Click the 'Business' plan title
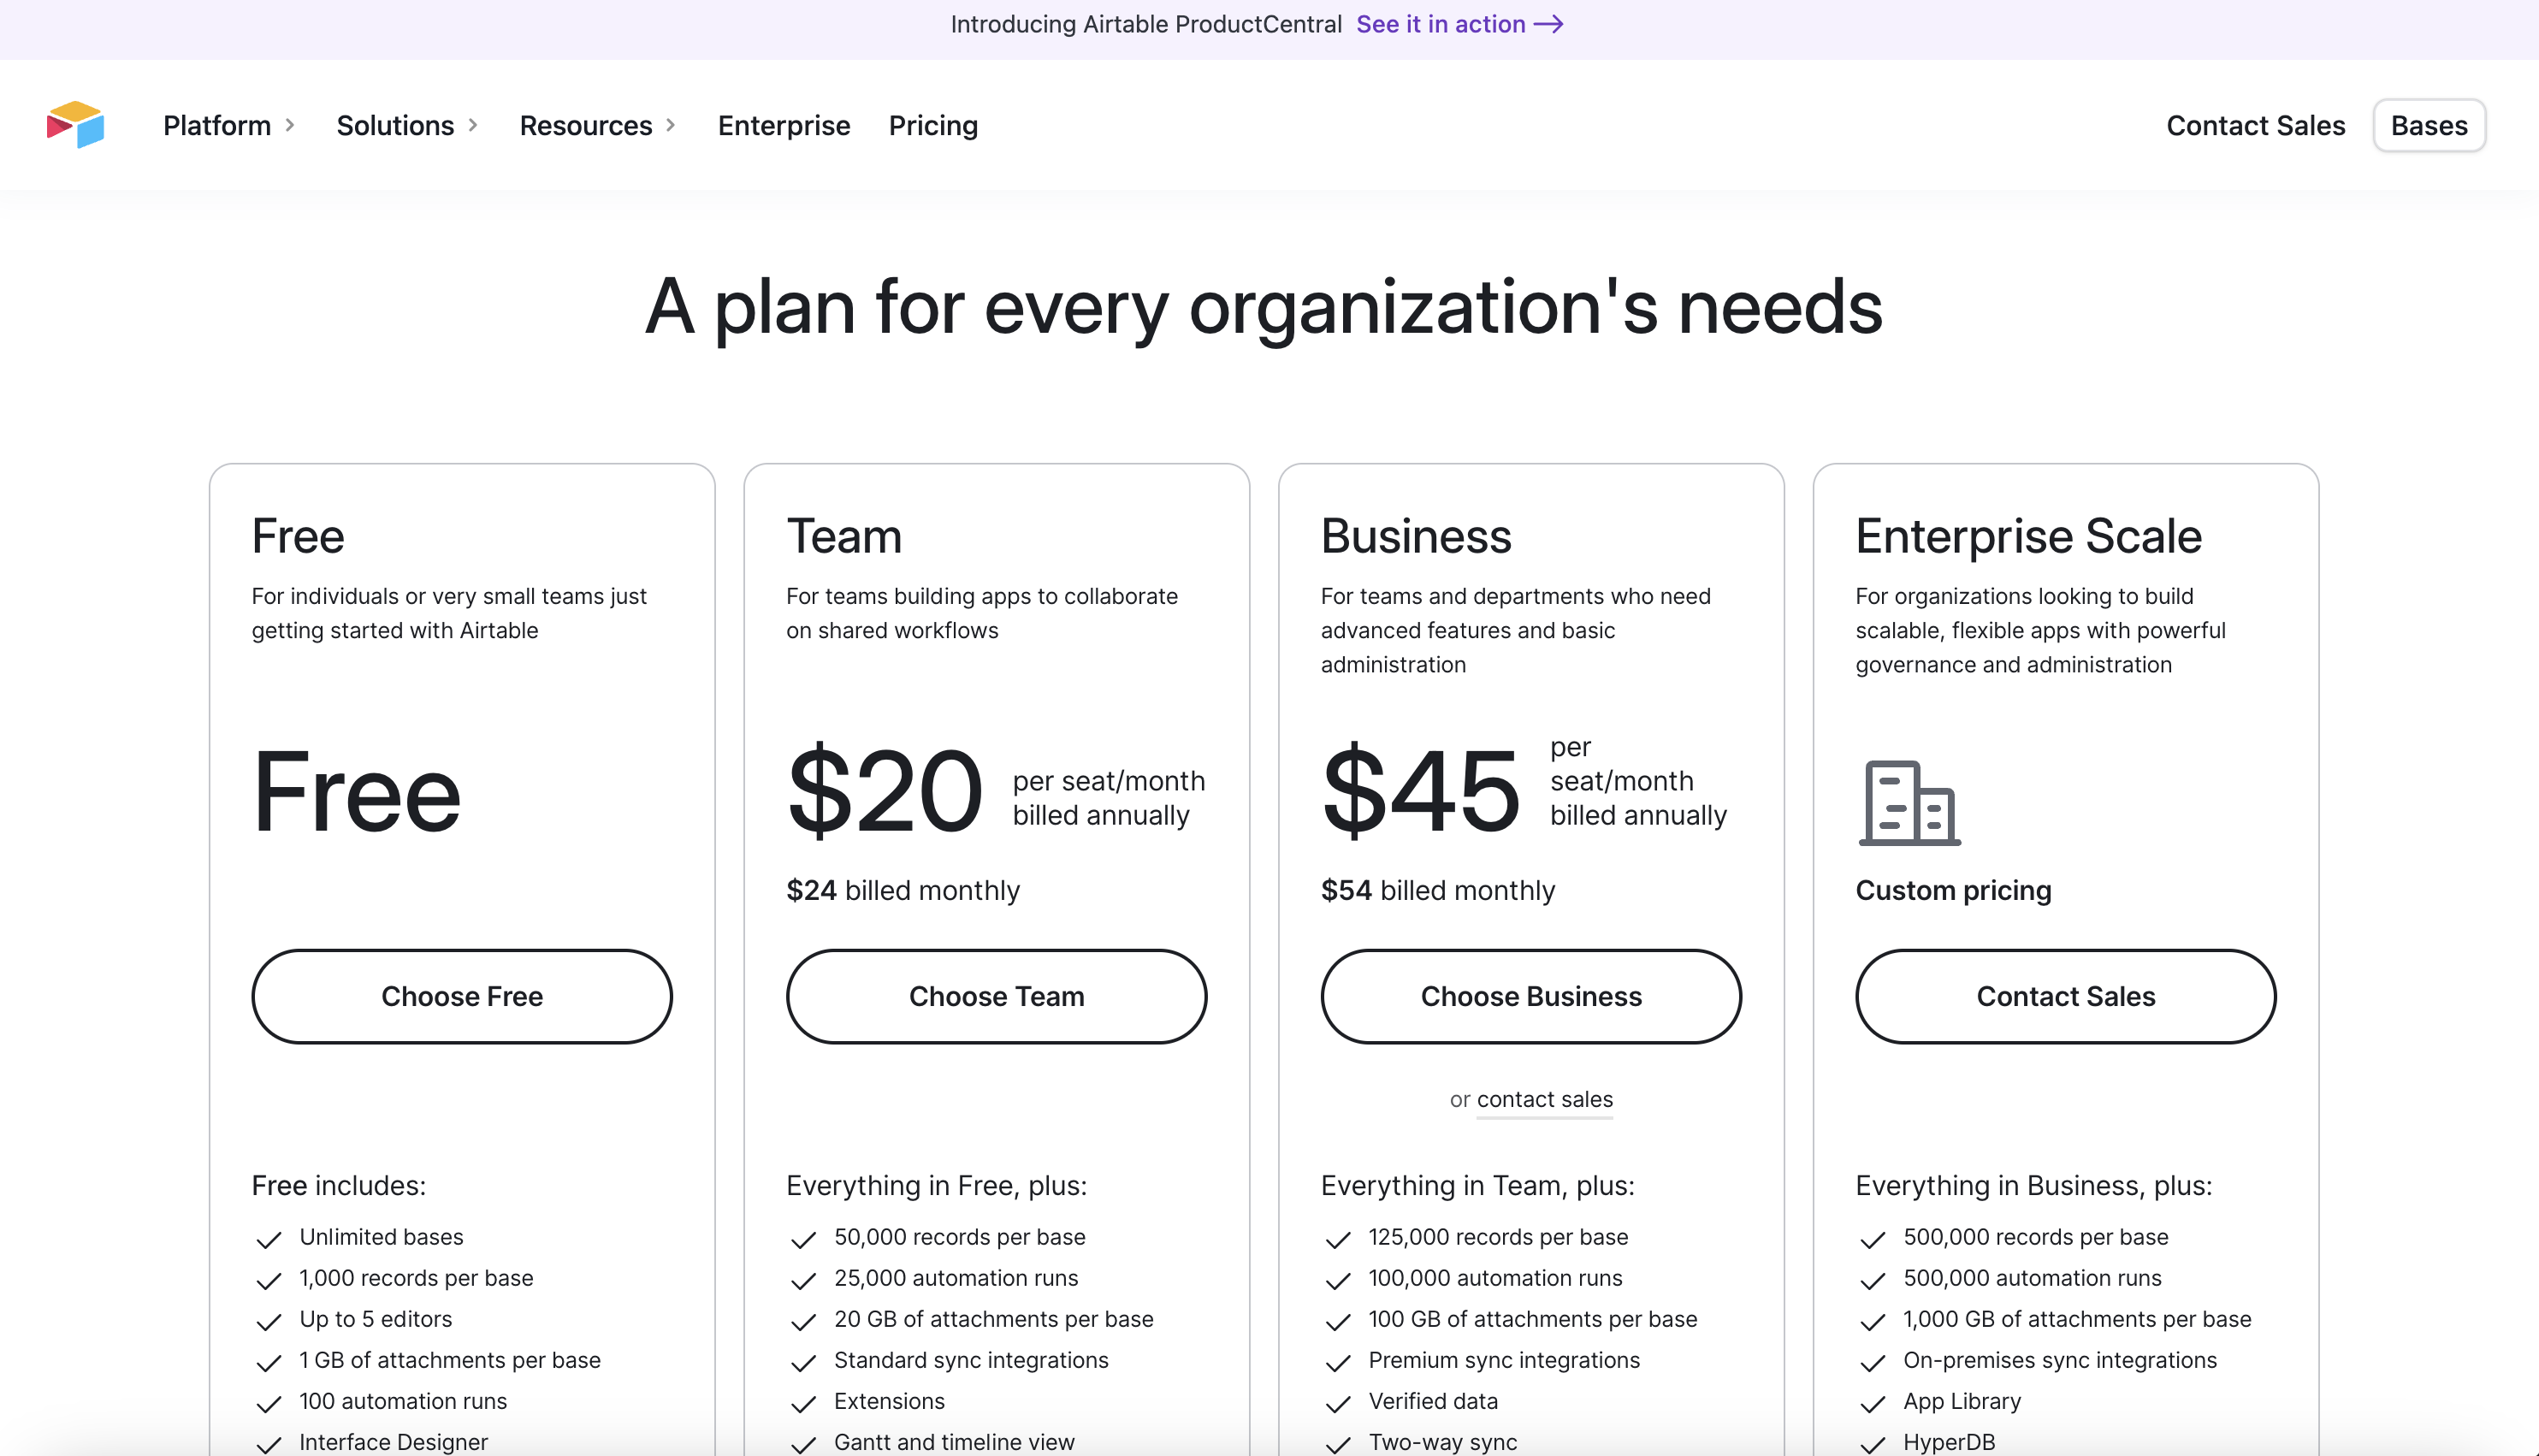The image size is (2539, 1456). (x=1416, y=536)
